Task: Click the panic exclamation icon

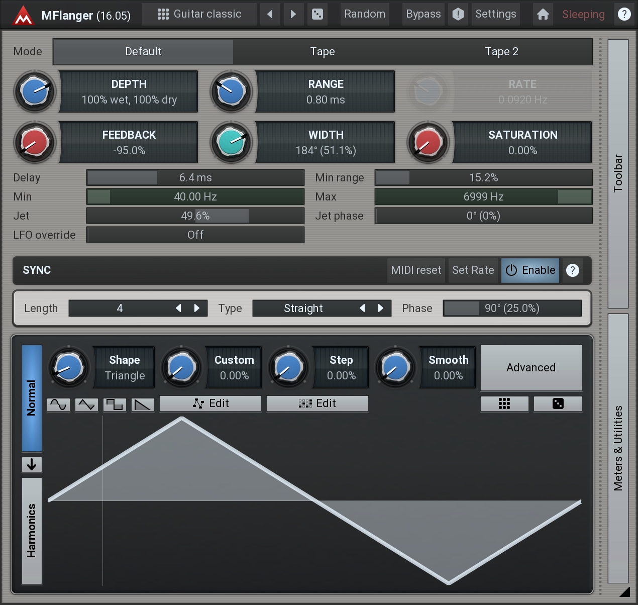Action: coord(458,14)
